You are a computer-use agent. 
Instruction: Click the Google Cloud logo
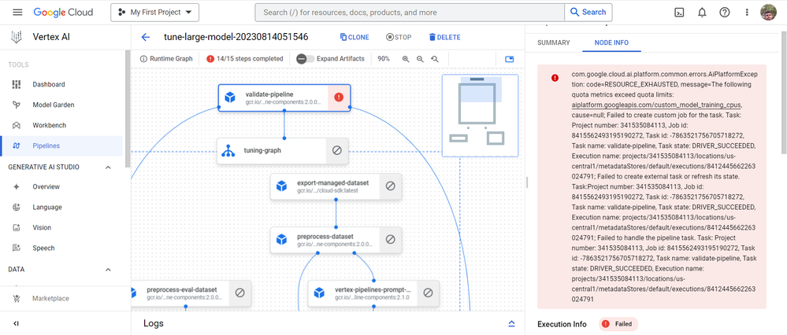point(63,12)
